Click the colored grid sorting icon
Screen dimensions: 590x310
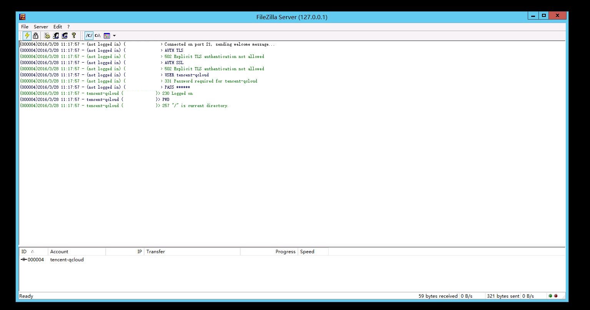pyautogui.click(x=107, y=36)
